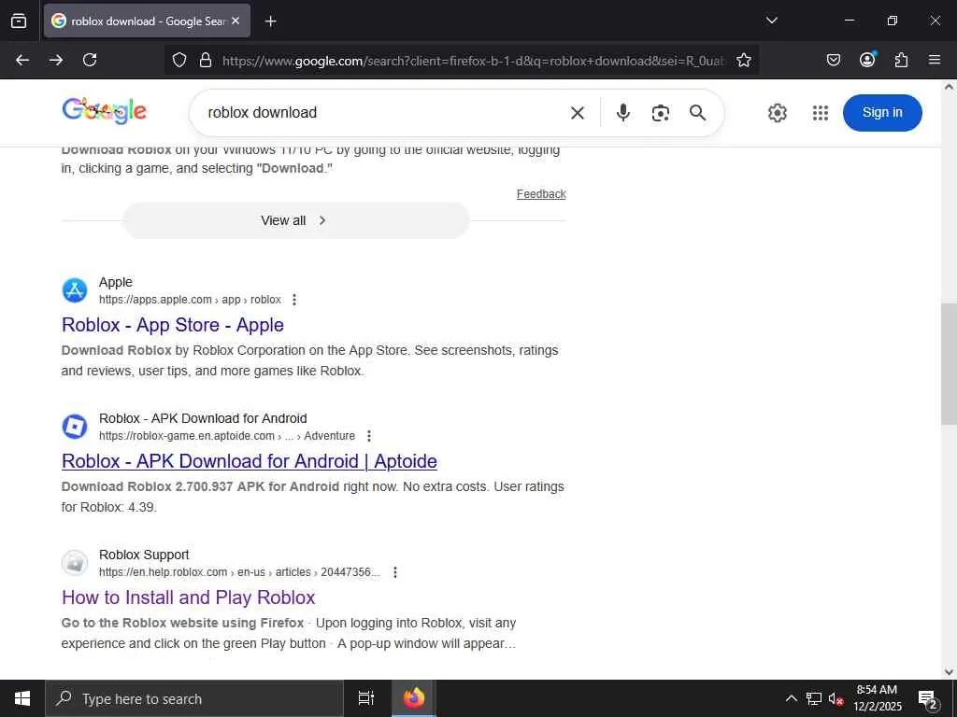
Task: Click Aptoide Roblox favicon
Action: [75, 427]
